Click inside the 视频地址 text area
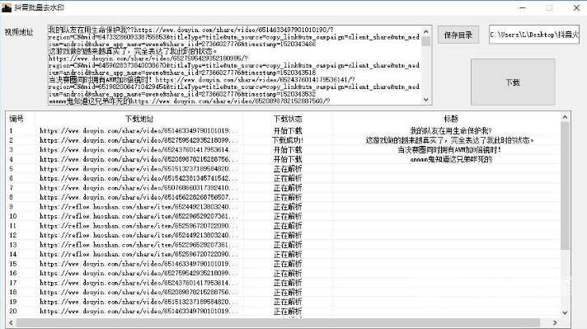 (234, 65)
